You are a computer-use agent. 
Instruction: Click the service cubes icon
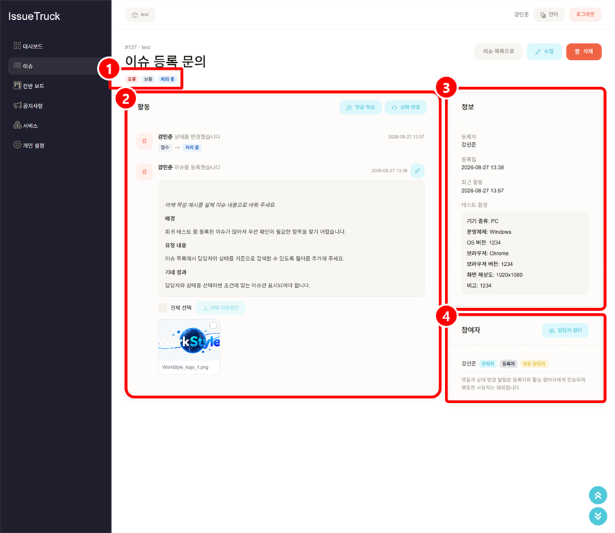17,125
